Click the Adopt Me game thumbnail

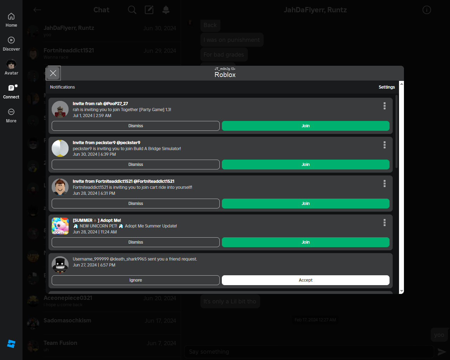click(60, 226)
